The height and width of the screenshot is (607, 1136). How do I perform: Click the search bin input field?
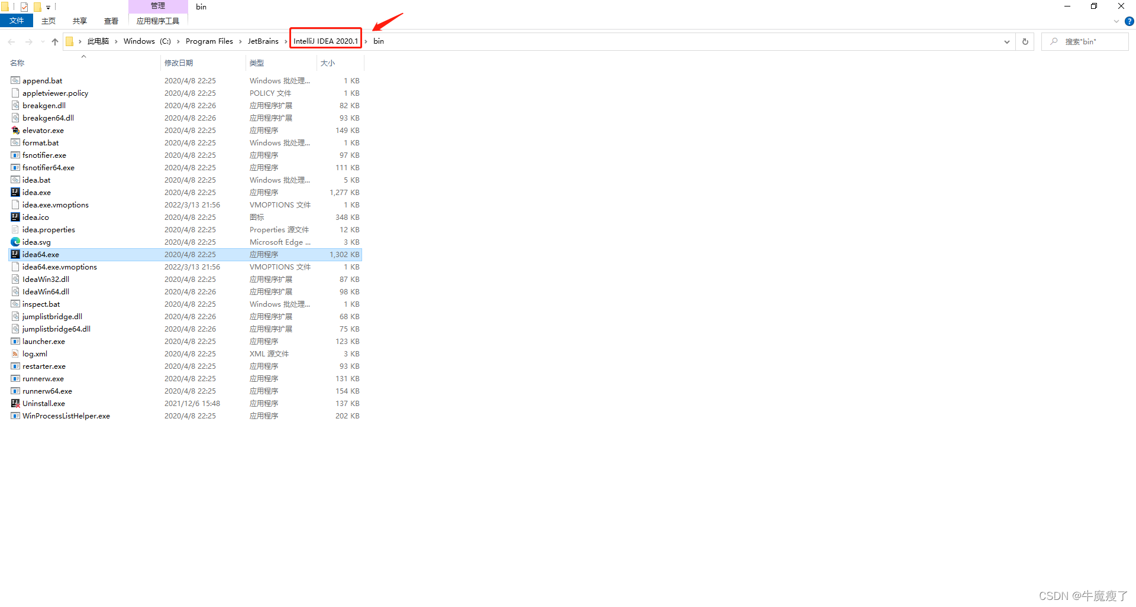[x=1085, y=41]
